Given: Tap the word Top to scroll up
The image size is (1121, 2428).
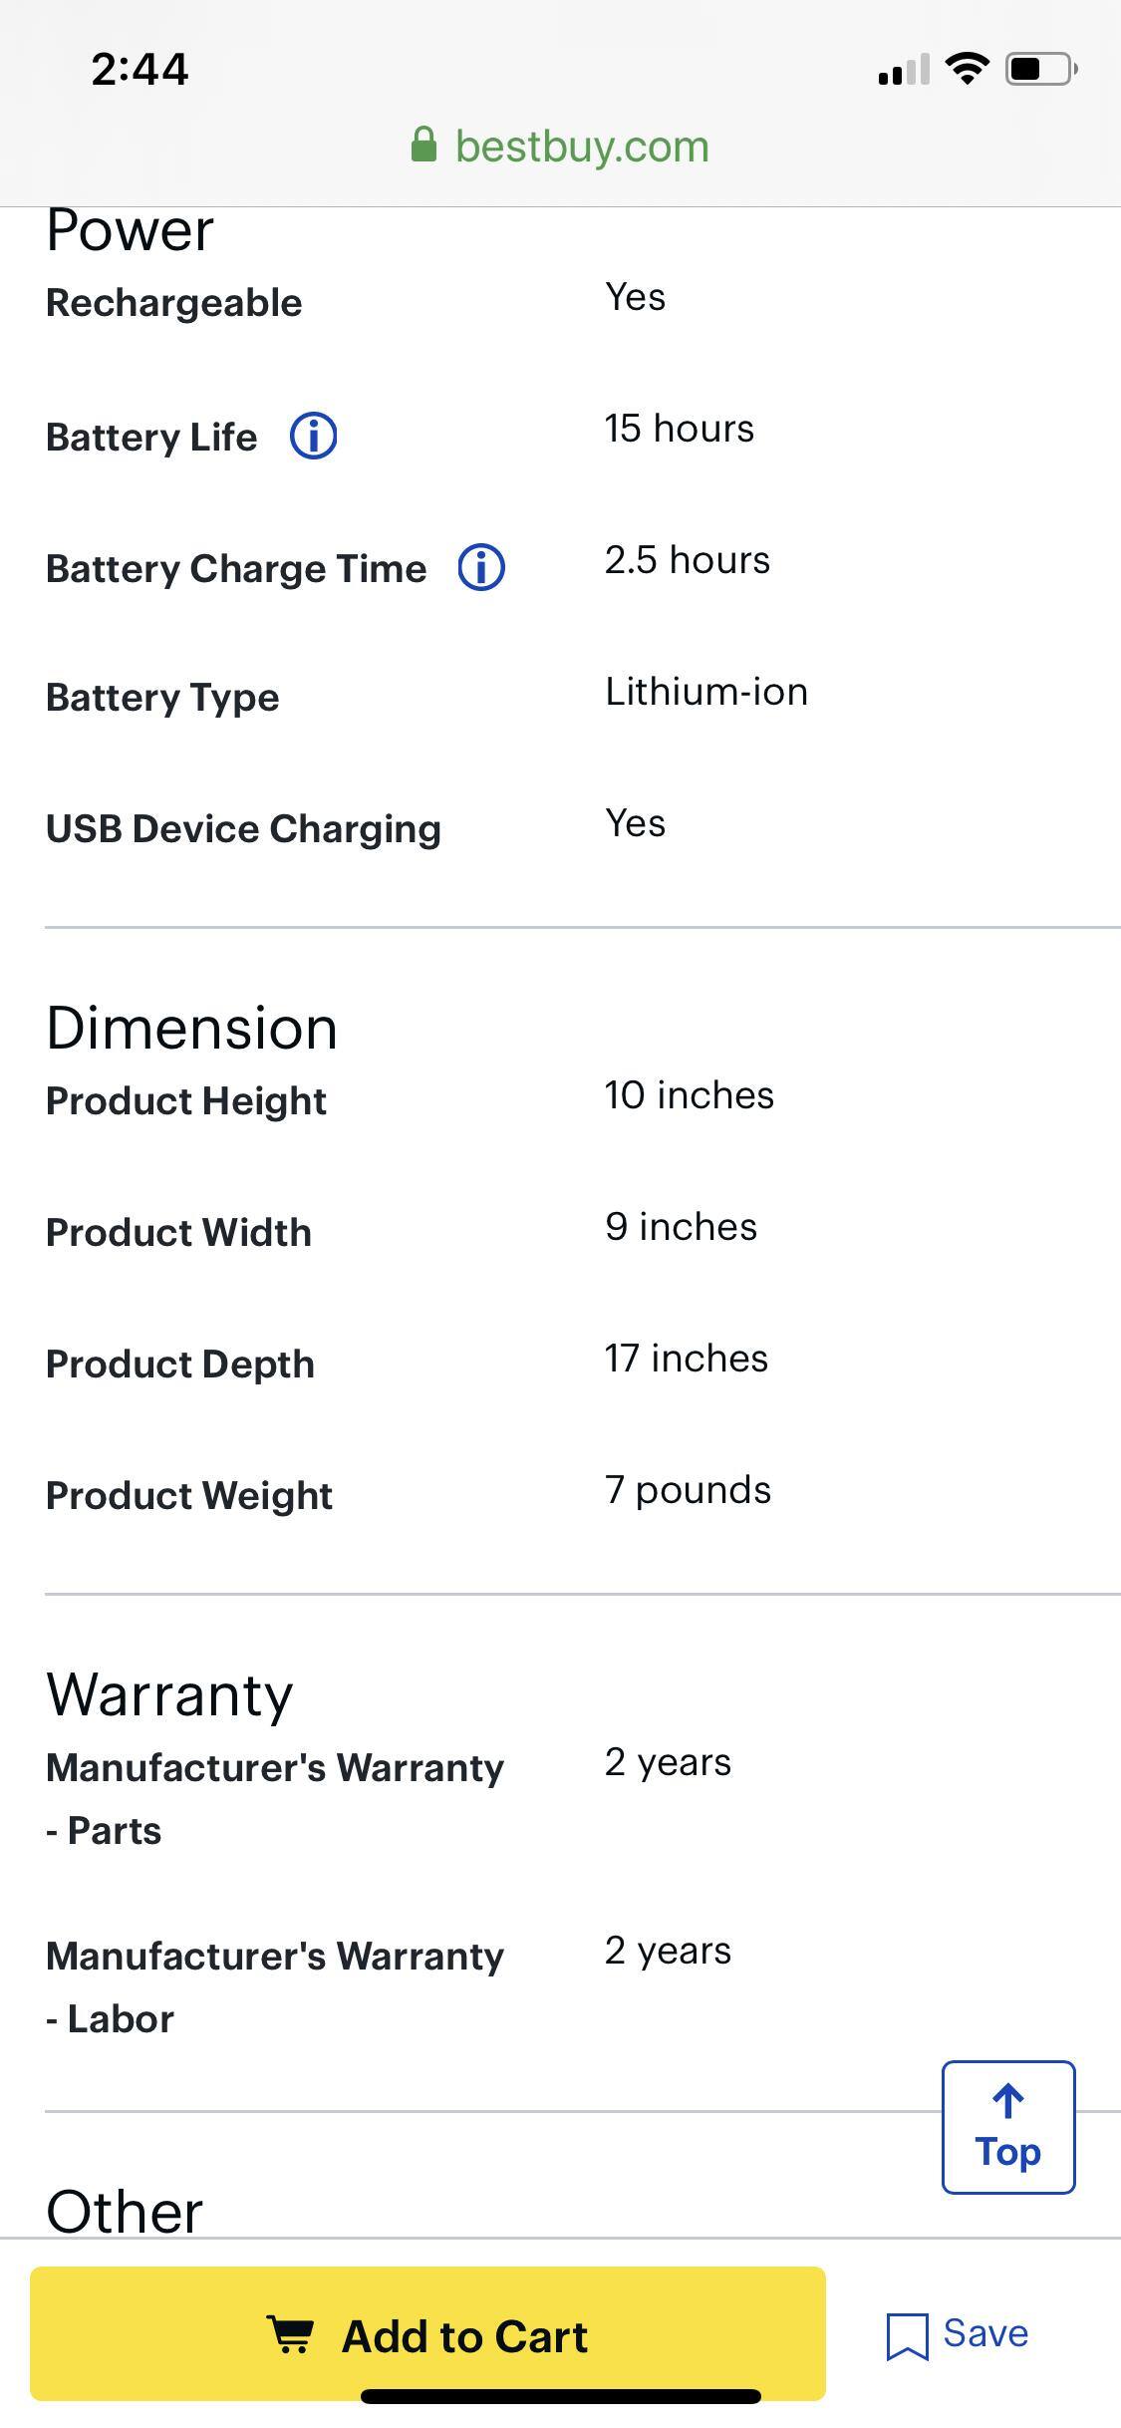Looking at the screenshot, I should click(x=1008, y=2151).
